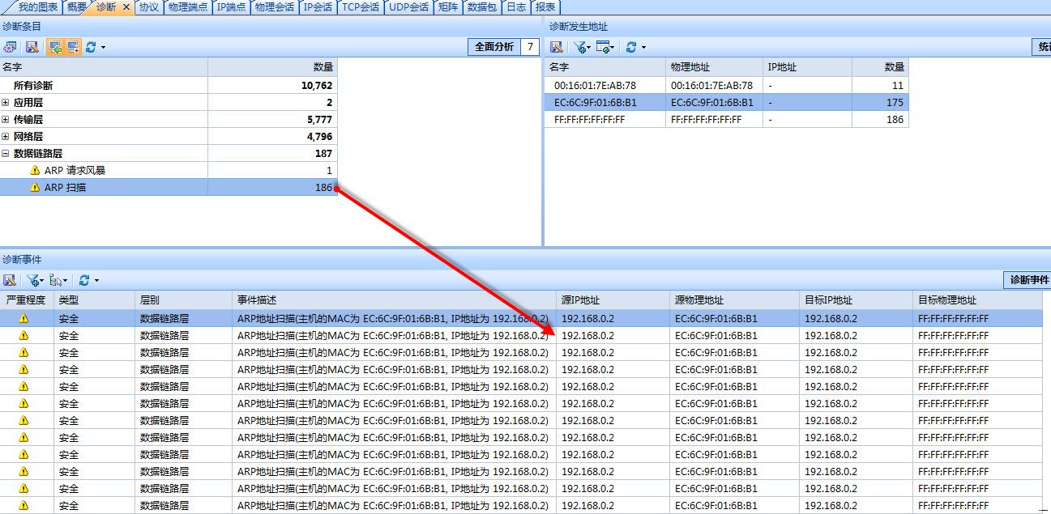This screenshot has width=1051, height=514.
Task: Switch to the TCP会话 tab
Action: tap(360, 7)
